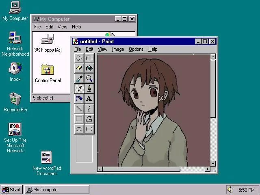Open Paint's Image menu

click(x=118, y=49)
